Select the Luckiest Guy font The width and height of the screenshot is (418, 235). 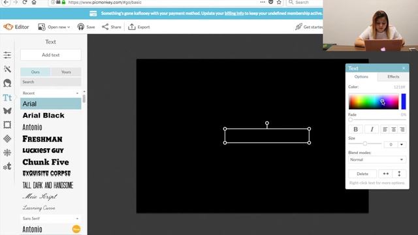point(51,151)
